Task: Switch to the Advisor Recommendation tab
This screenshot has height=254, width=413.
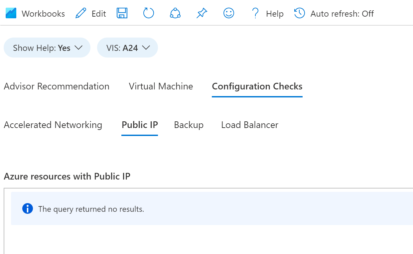Action: click(57, 86)
